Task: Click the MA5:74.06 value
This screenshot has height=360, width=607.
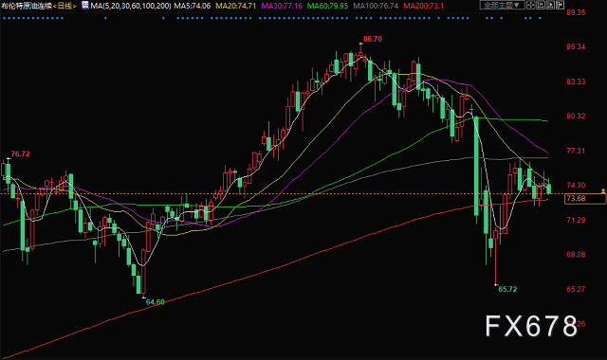Action: coord(192,6)
